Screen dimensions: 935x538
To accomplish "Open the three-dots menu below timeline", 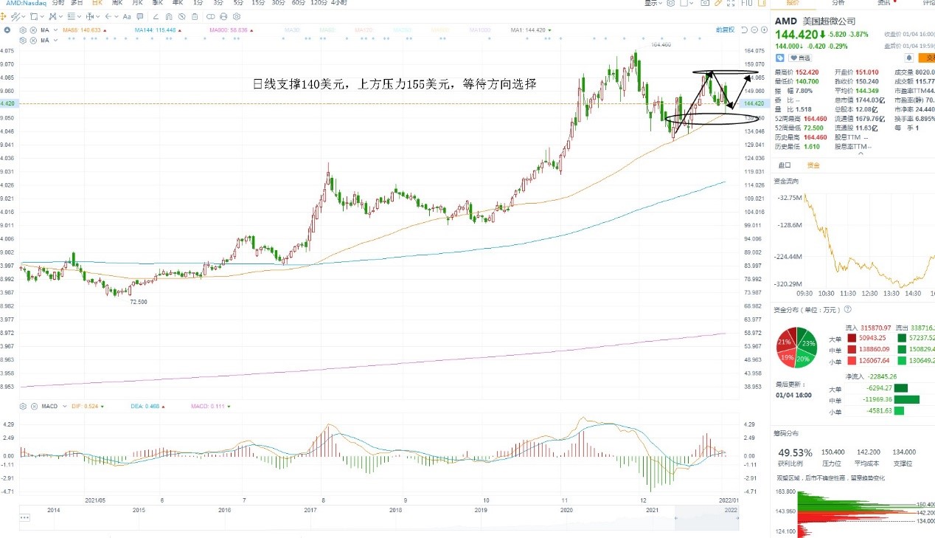I will (25, 517).
